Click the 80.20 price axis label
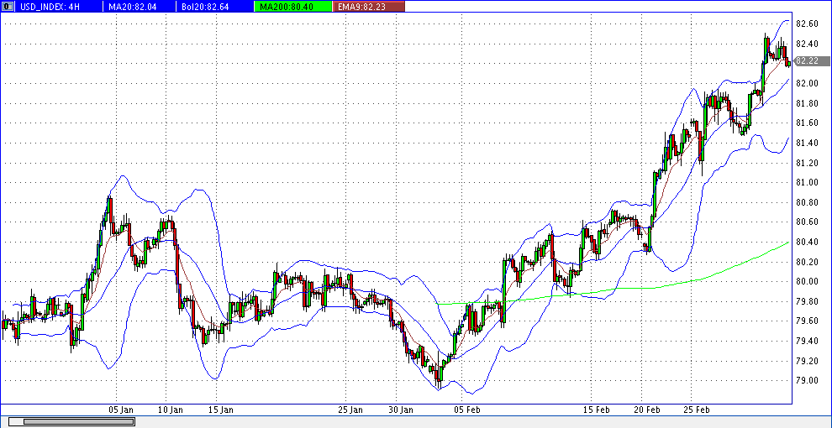The height and width of the screenshot is (428, 832). 807,262
